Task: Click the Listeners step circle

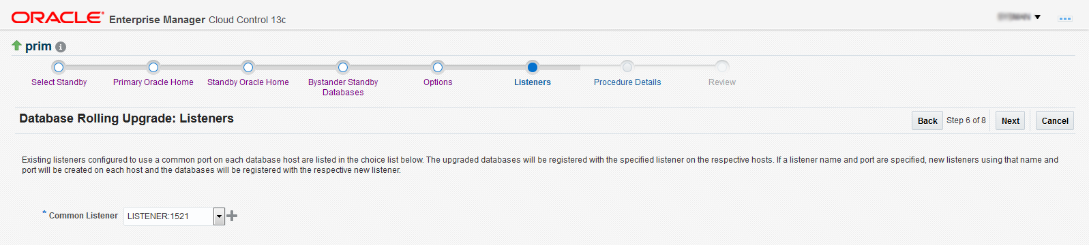Action: [x=533, y=67]
